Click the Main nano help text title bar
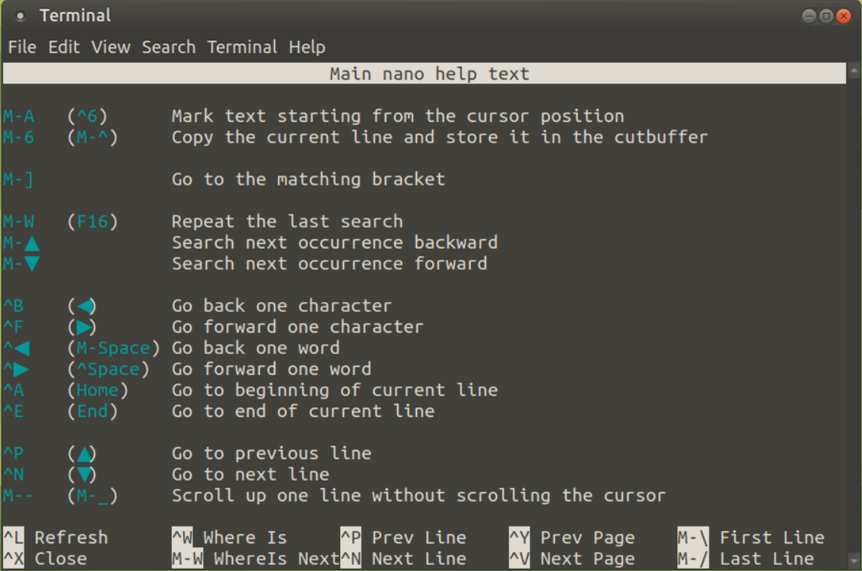Viewport: 862px width, 571px height. click(x=429, y=74)
